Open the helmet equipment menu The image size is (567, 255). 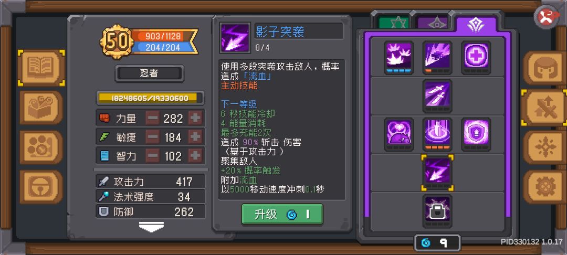click(545, 68)
